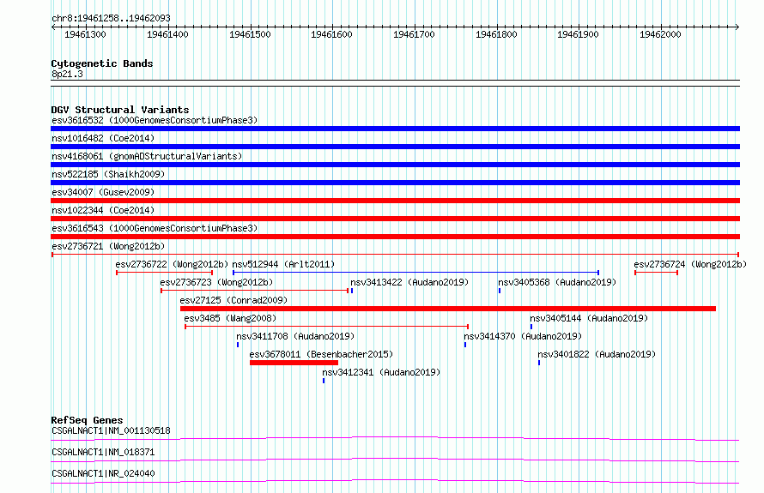The height and width of the screenshot is (493, 764).
Task: Select the nsv3411708 blue tick marker
Action: (x=238, y=345)
